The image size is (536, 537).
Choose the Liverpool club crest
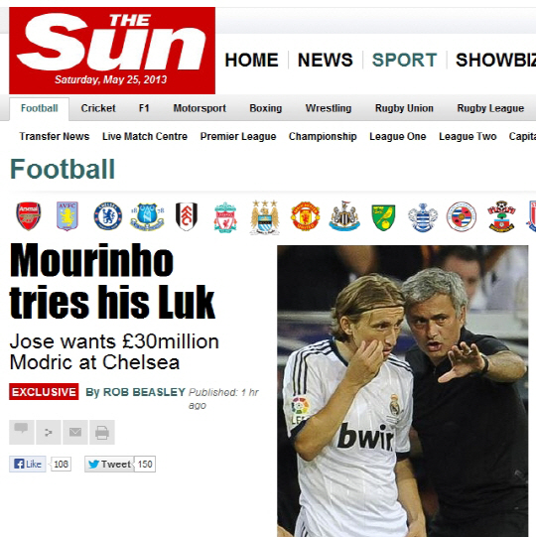pos(225,217)
